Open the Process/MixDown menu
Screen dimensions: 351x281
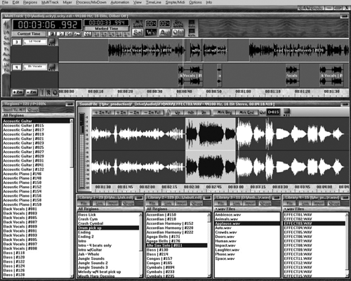click(x=91, y=2)
